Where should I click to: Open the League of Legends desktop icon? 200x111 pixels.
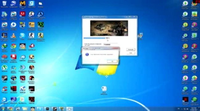click(x=4, y=35)
